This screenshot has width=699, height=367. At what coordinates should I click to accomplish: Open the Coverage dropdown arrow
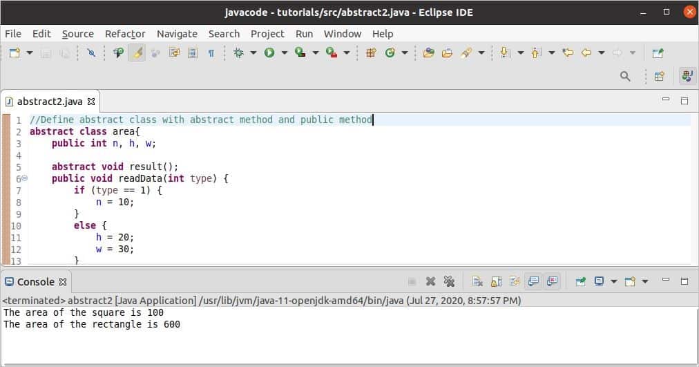[x=316, y=53]
